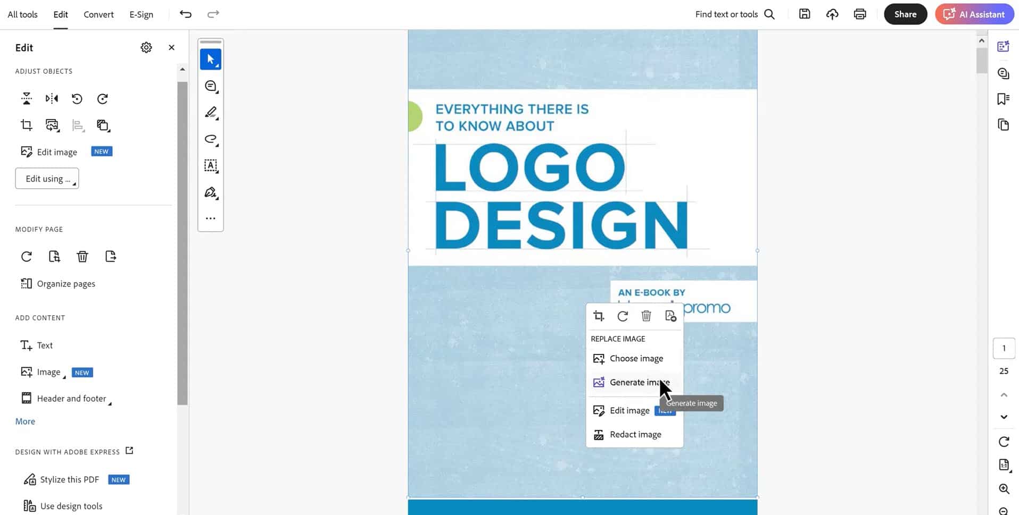This screenshot has height=515, width=1019.
Task: Open the Edit settings gear icon
Action: click(146, 48)
